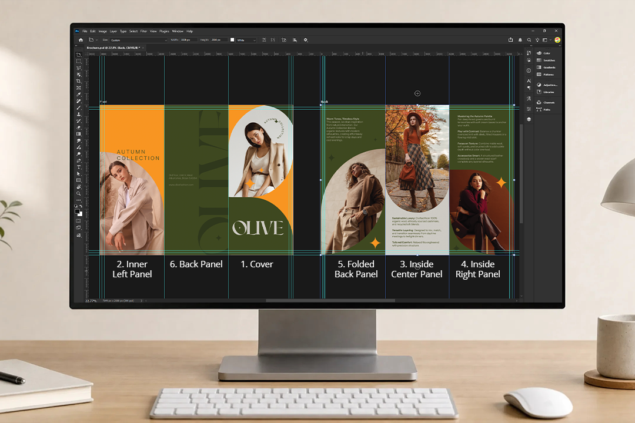Make artboard landscape orientation

(273, 40)
